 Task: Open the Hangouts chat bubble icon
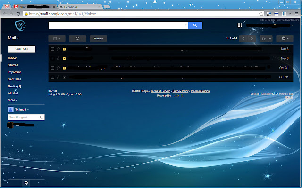coord(26,183)
